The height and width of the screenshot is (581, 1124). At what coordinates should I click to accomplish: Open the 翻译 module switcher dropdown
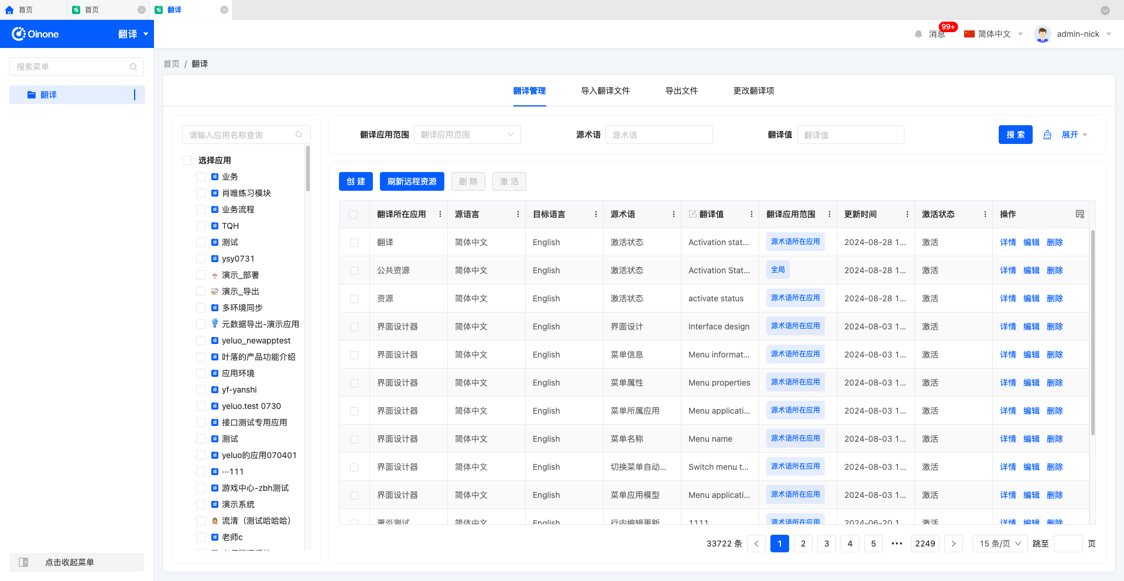click(133, 34)
